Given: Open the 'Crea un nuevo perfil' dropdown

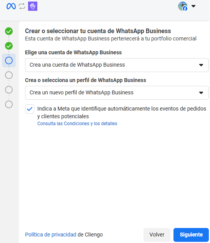Looking at the screenshot, I should (x=117, y=93).
